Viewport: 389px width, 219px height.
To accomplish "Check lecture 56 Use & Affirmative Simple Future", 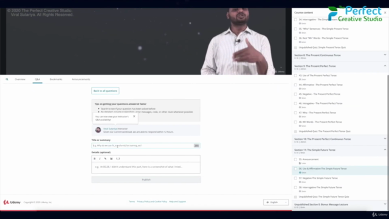I will pos(295,169).
